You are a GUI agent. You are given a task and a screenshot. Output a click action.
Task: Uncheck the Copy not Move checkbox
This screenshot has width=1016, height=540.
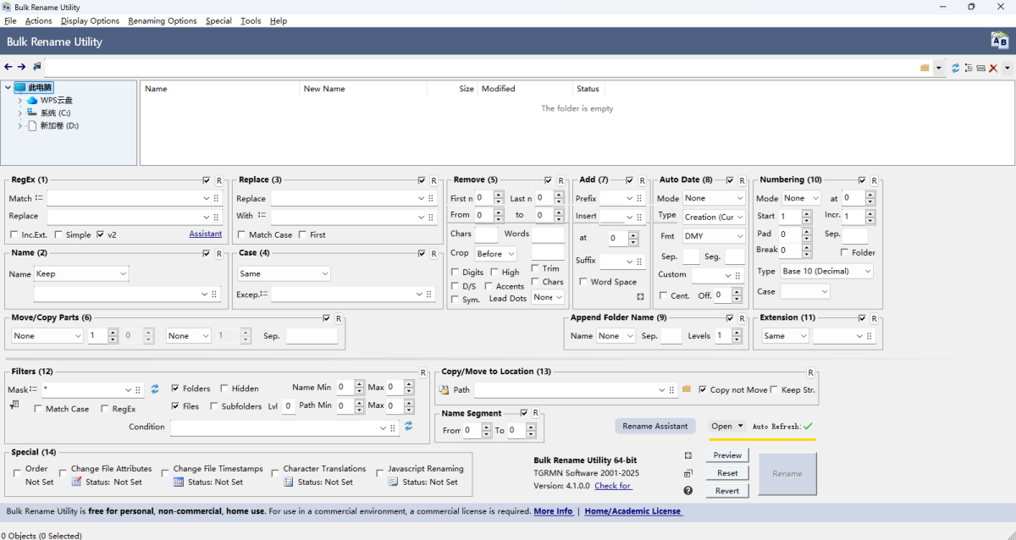(x=703, y=390)
